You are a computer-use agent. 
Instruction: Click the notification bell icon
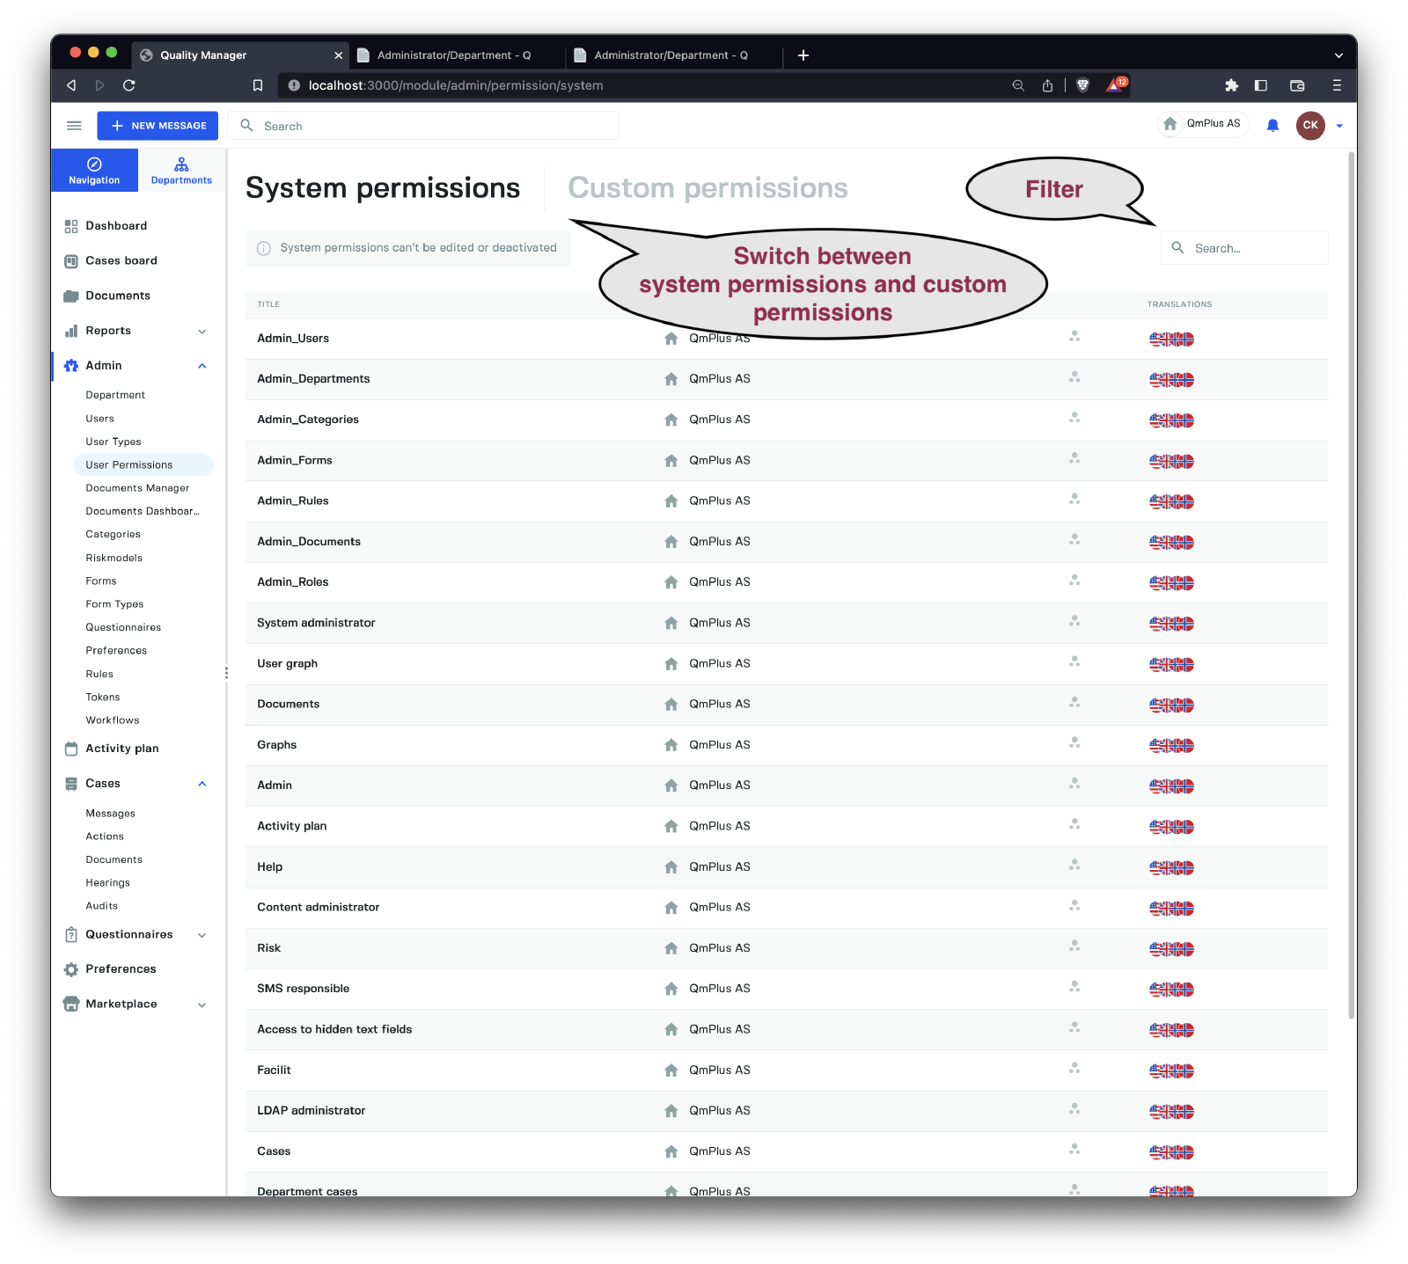pyautogui.click(x=1272, y=126)
